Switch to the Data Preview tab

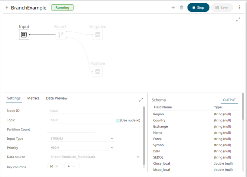(57, 98)
